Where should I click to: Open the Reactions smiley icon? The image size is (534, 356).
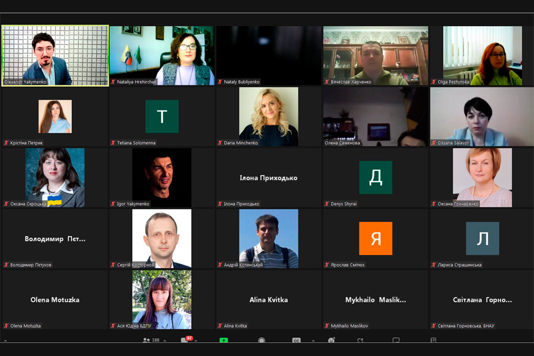[x=331, y=340]
